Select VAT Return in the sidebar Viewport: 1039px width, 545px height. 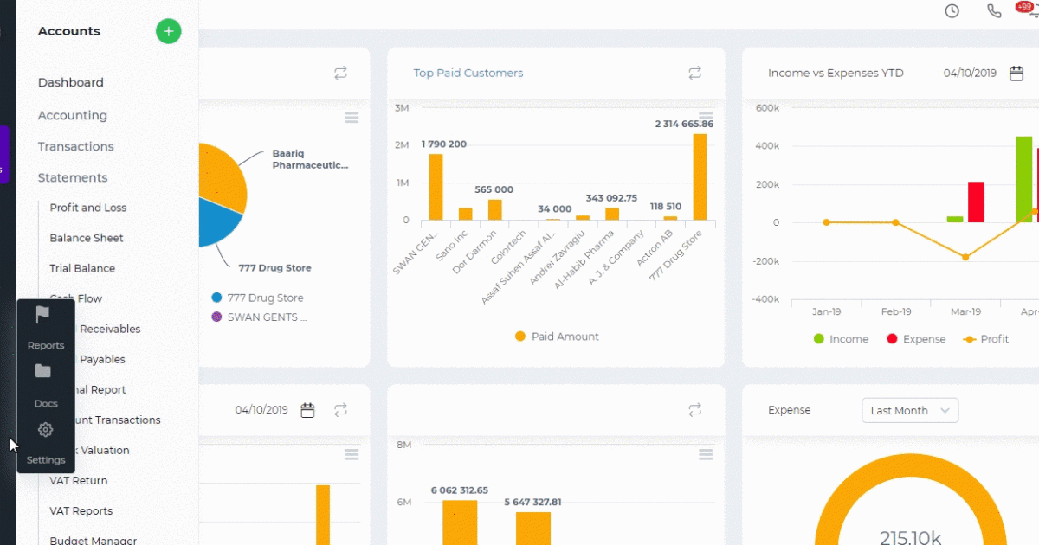(79, 480)
